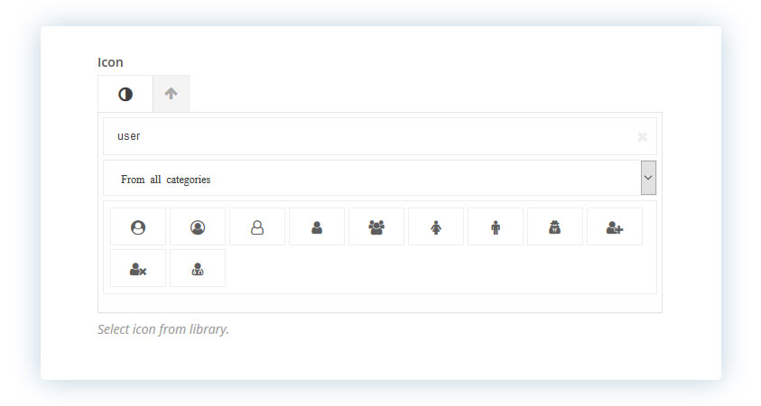Pick the doctor user-md icon
This screenshot has width=761, height=406.
pos(198,268)
